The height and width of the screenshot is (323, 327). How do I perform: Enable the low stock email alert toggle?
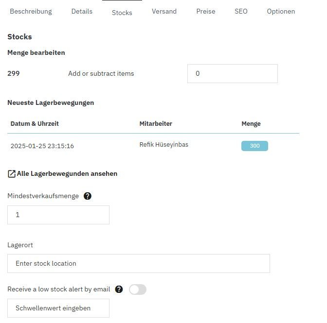click(137, 289)
